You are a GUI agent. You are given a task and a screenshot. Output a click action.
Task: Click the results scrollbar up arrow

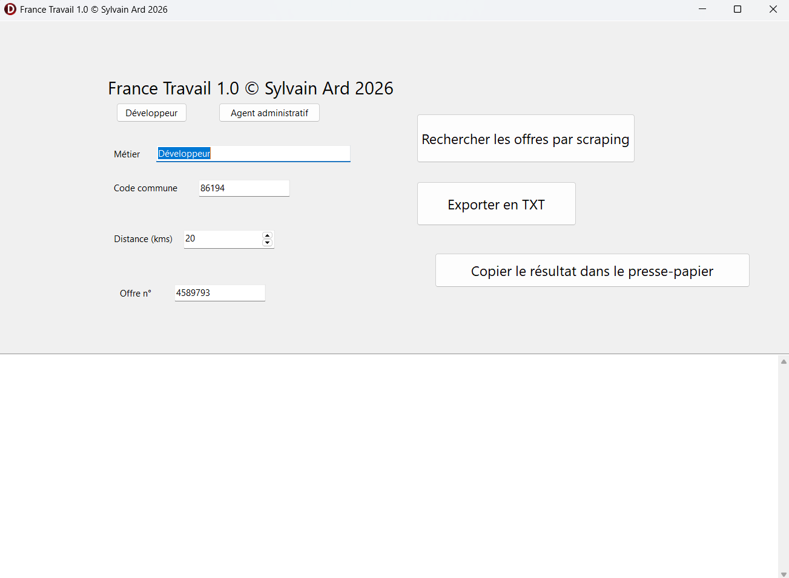pos(784,361)
